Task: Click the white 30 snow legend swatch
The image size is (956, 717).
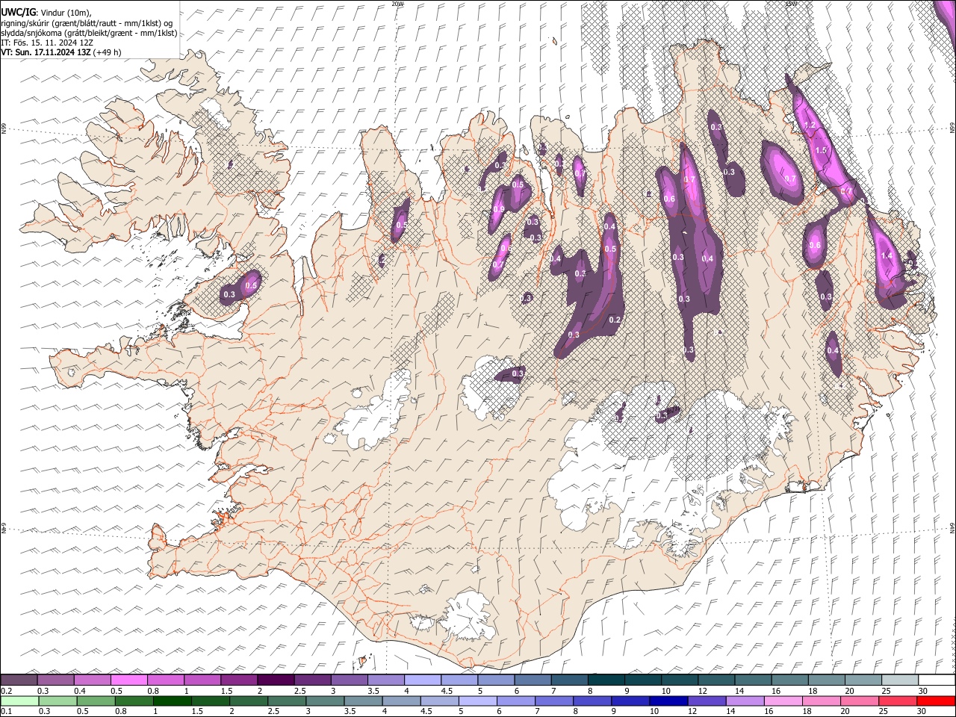Action: click(x=937, y=680)
